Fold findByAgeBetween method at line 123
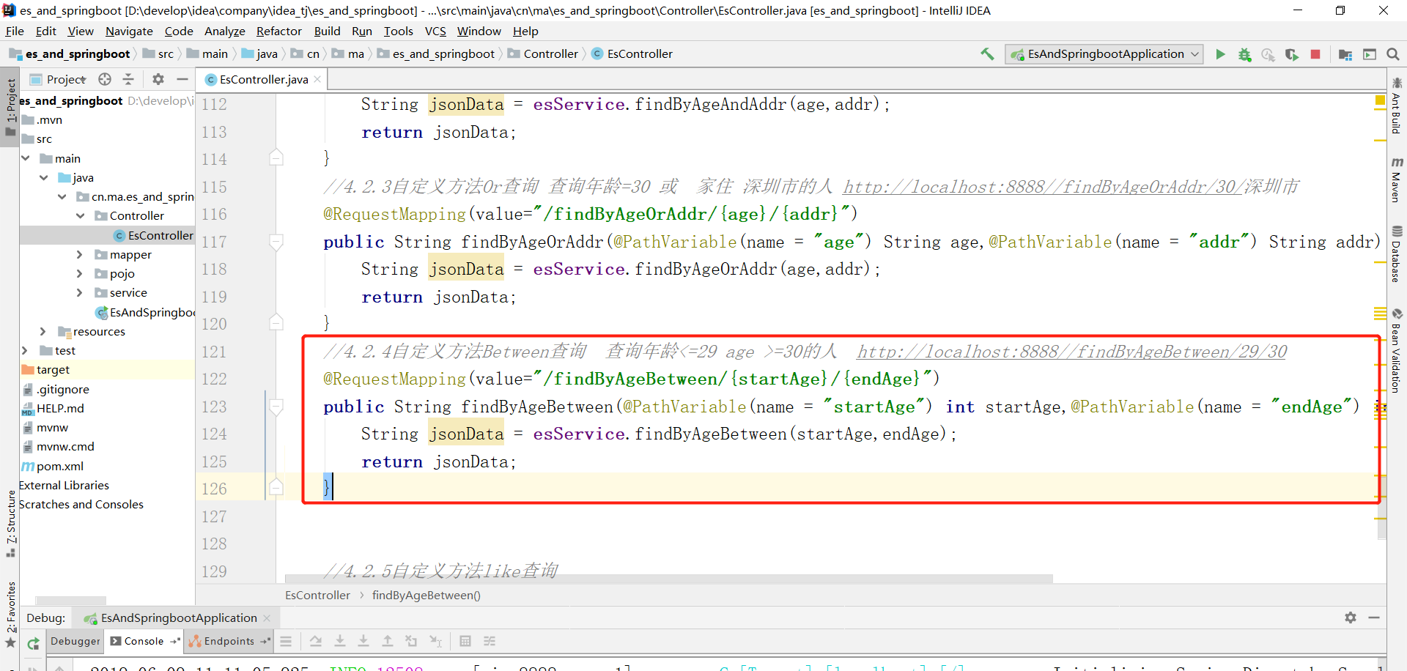 coord(276,407)
